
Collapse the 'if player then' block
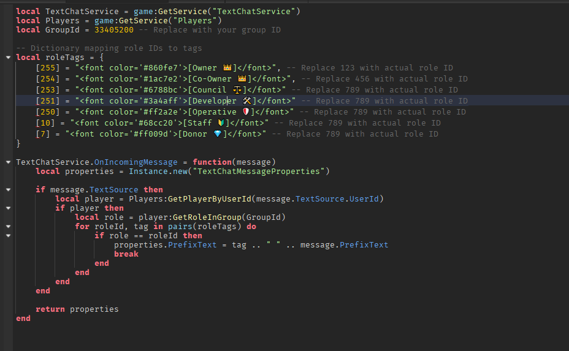click(x=8, y=208)
